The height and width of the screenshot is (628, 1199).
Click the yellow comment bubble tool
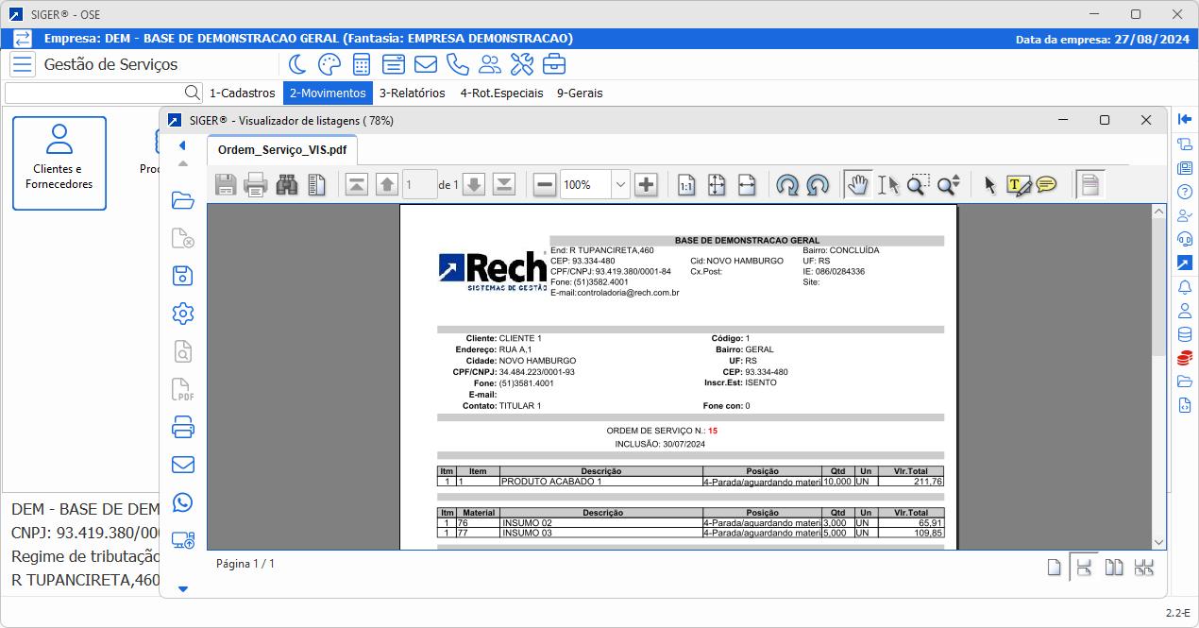(1046, 185)
